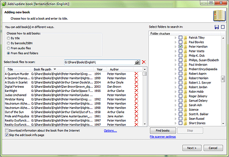Sort by the Title column header
229x157 pixels.
17,69
